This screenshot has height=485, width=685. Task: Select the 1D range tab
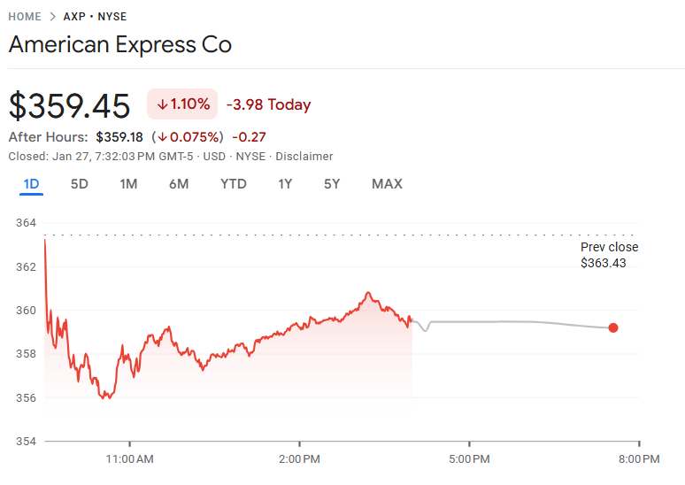point(32,184)
